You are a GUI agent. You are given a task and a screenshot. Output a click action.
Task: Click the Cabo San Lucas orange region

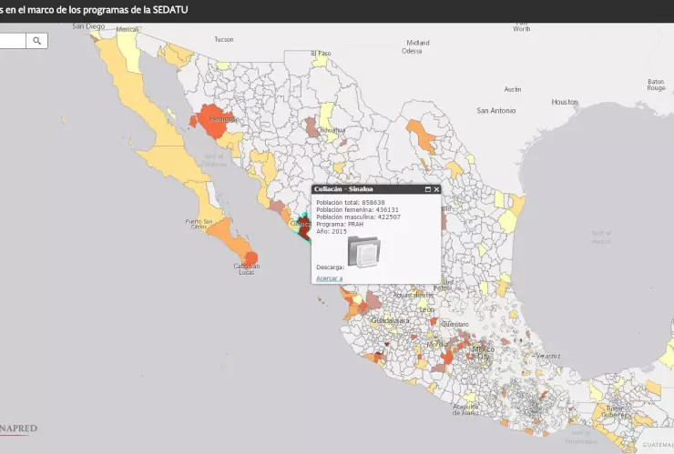(x=252, y=259)
